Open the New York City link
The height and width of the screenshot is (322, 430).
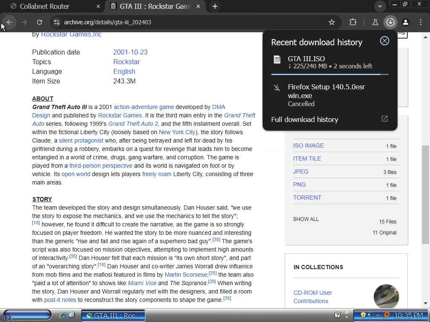pyautogui.click(x=177, y=132)
